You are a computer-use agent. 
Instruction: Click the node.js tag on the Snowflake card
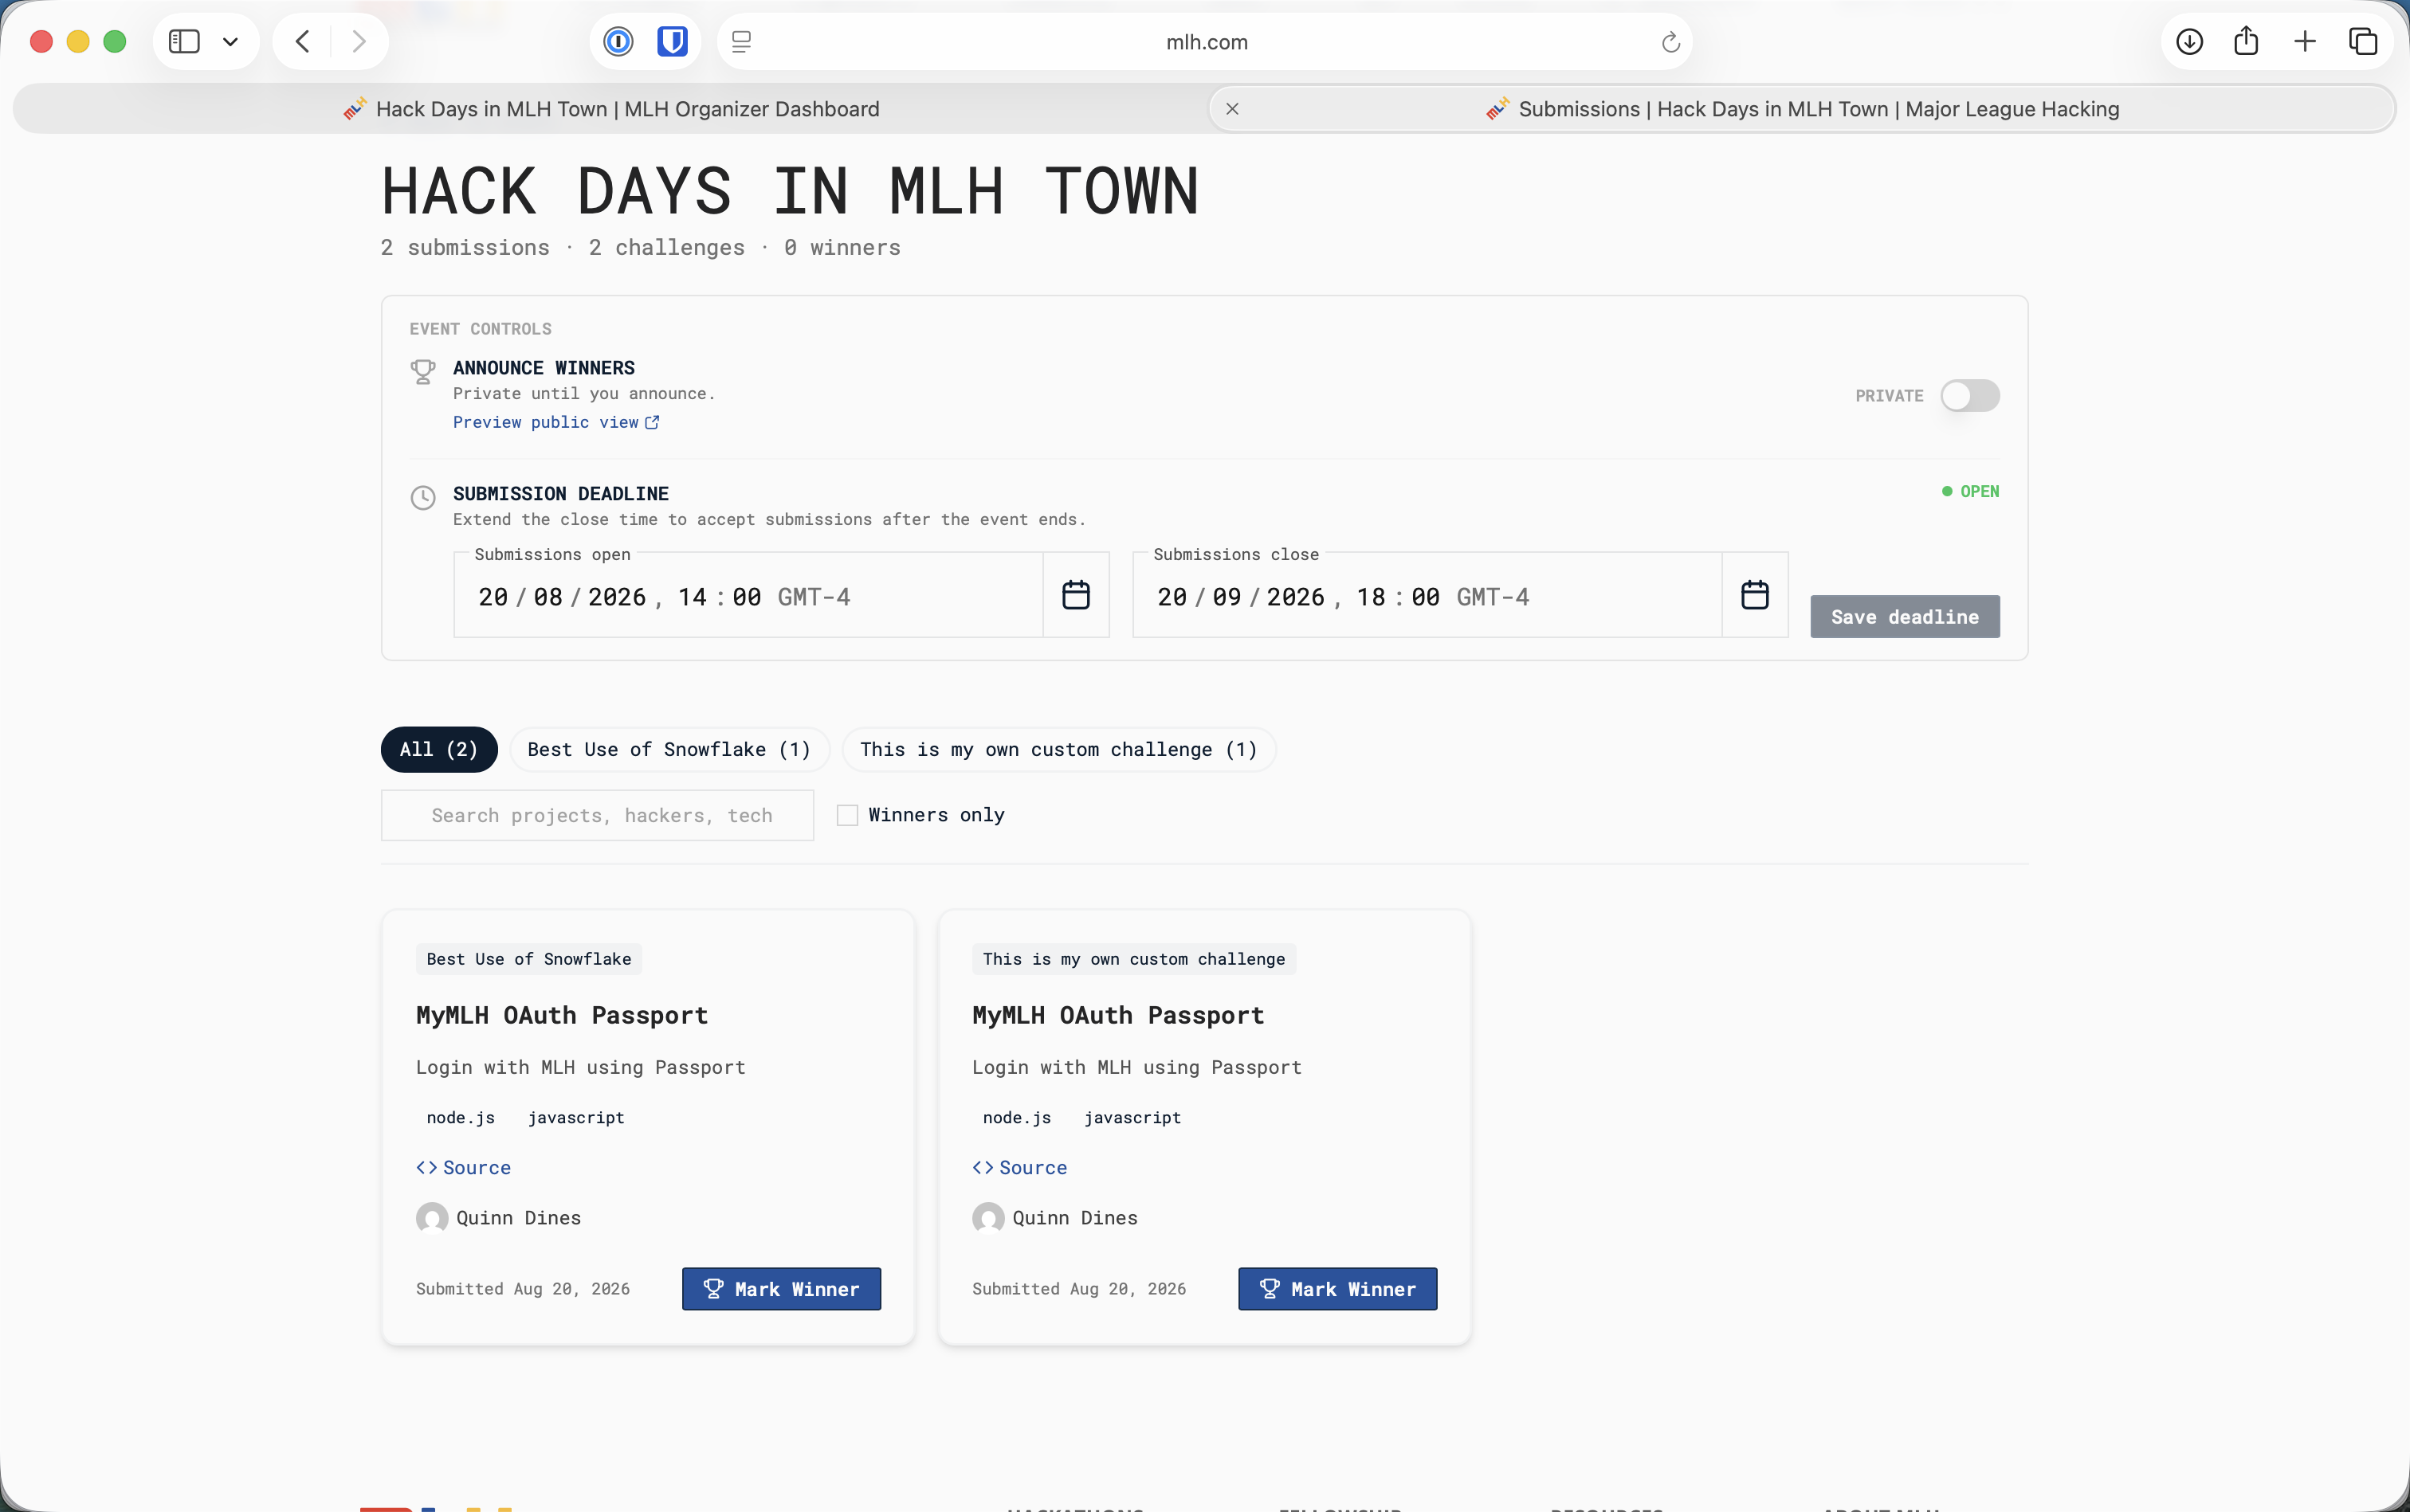coord(461,1117)
